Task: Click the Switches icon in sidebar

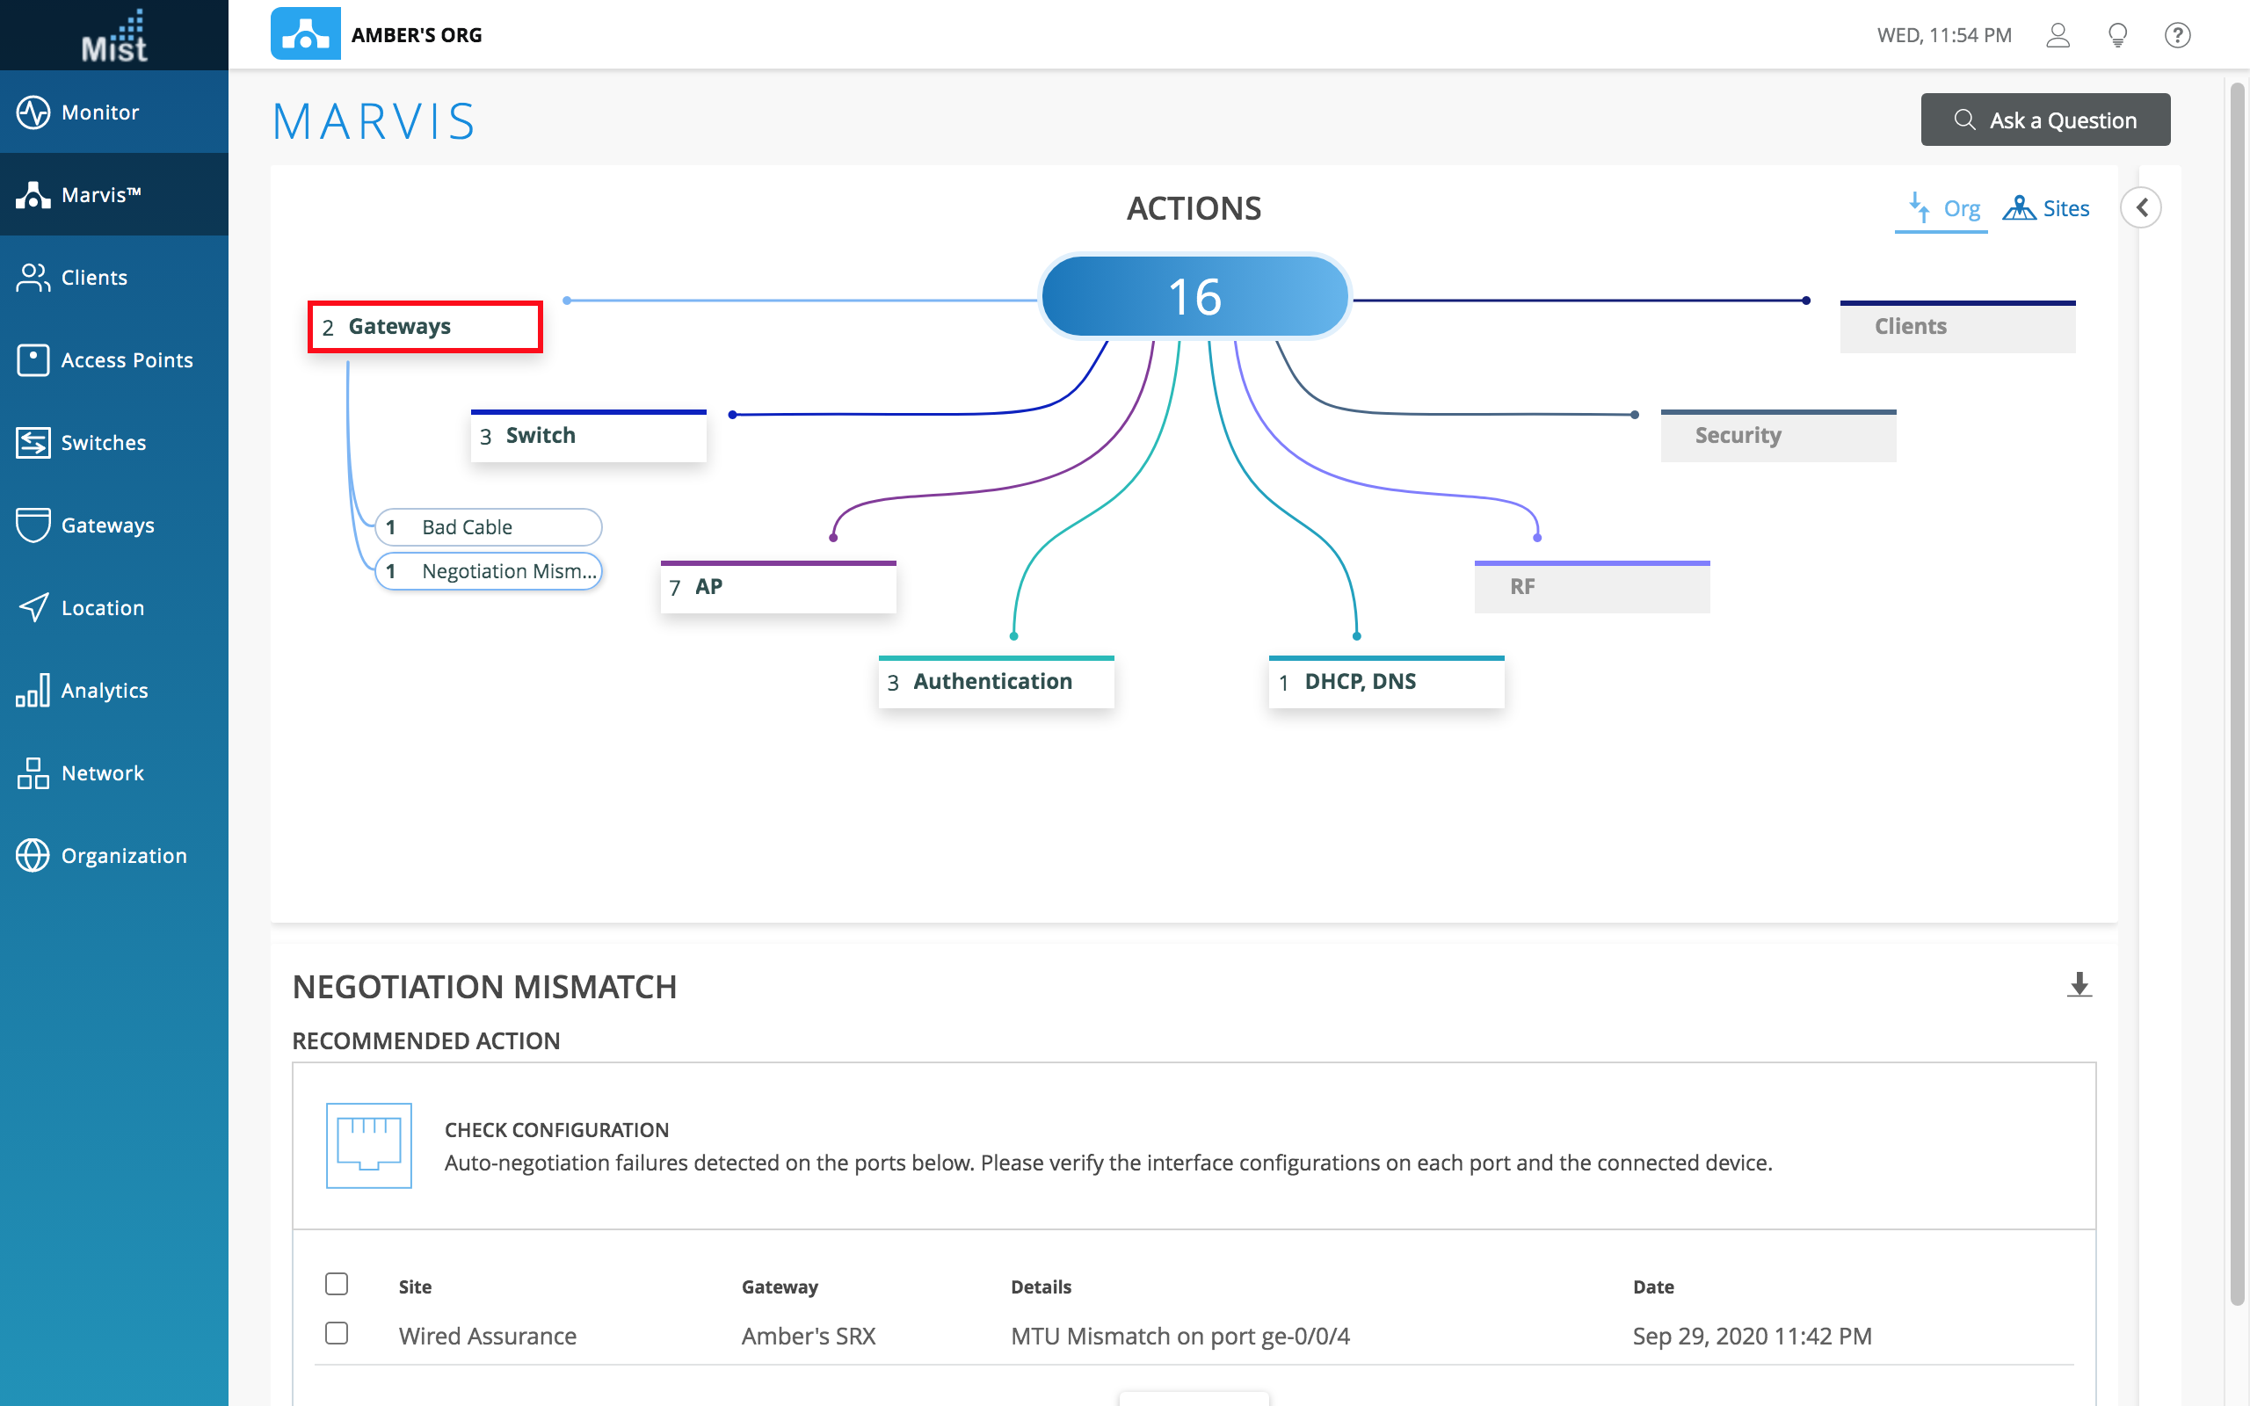Action: point(33,443)
